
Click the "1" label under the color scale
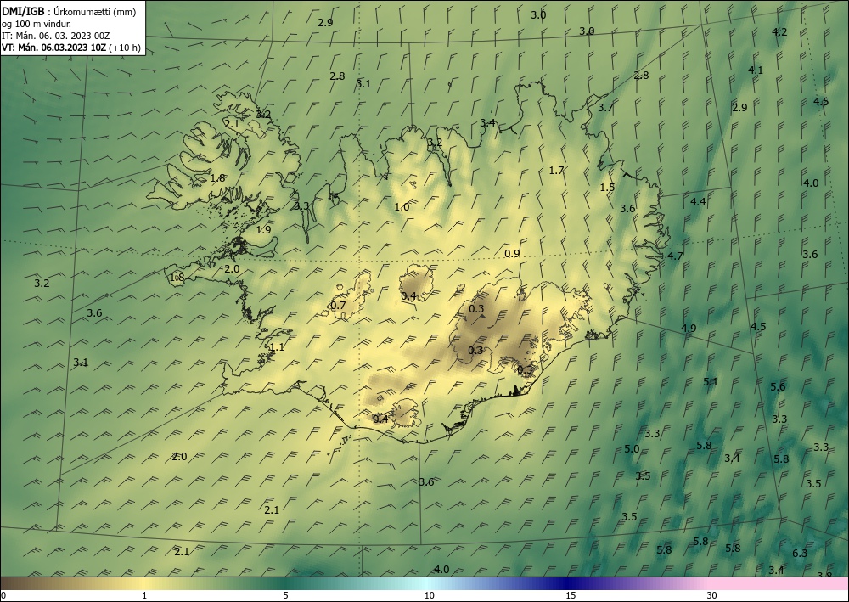point(144,595)
